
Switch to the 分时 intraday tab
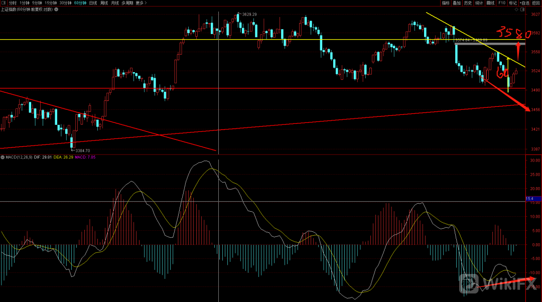[13, 3]
